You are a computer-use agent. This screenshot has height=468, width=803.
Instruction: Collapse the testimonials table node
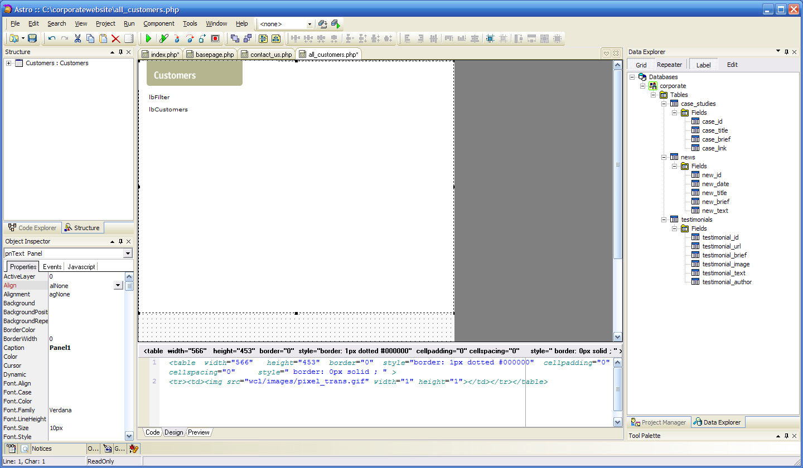click(664, 220)
